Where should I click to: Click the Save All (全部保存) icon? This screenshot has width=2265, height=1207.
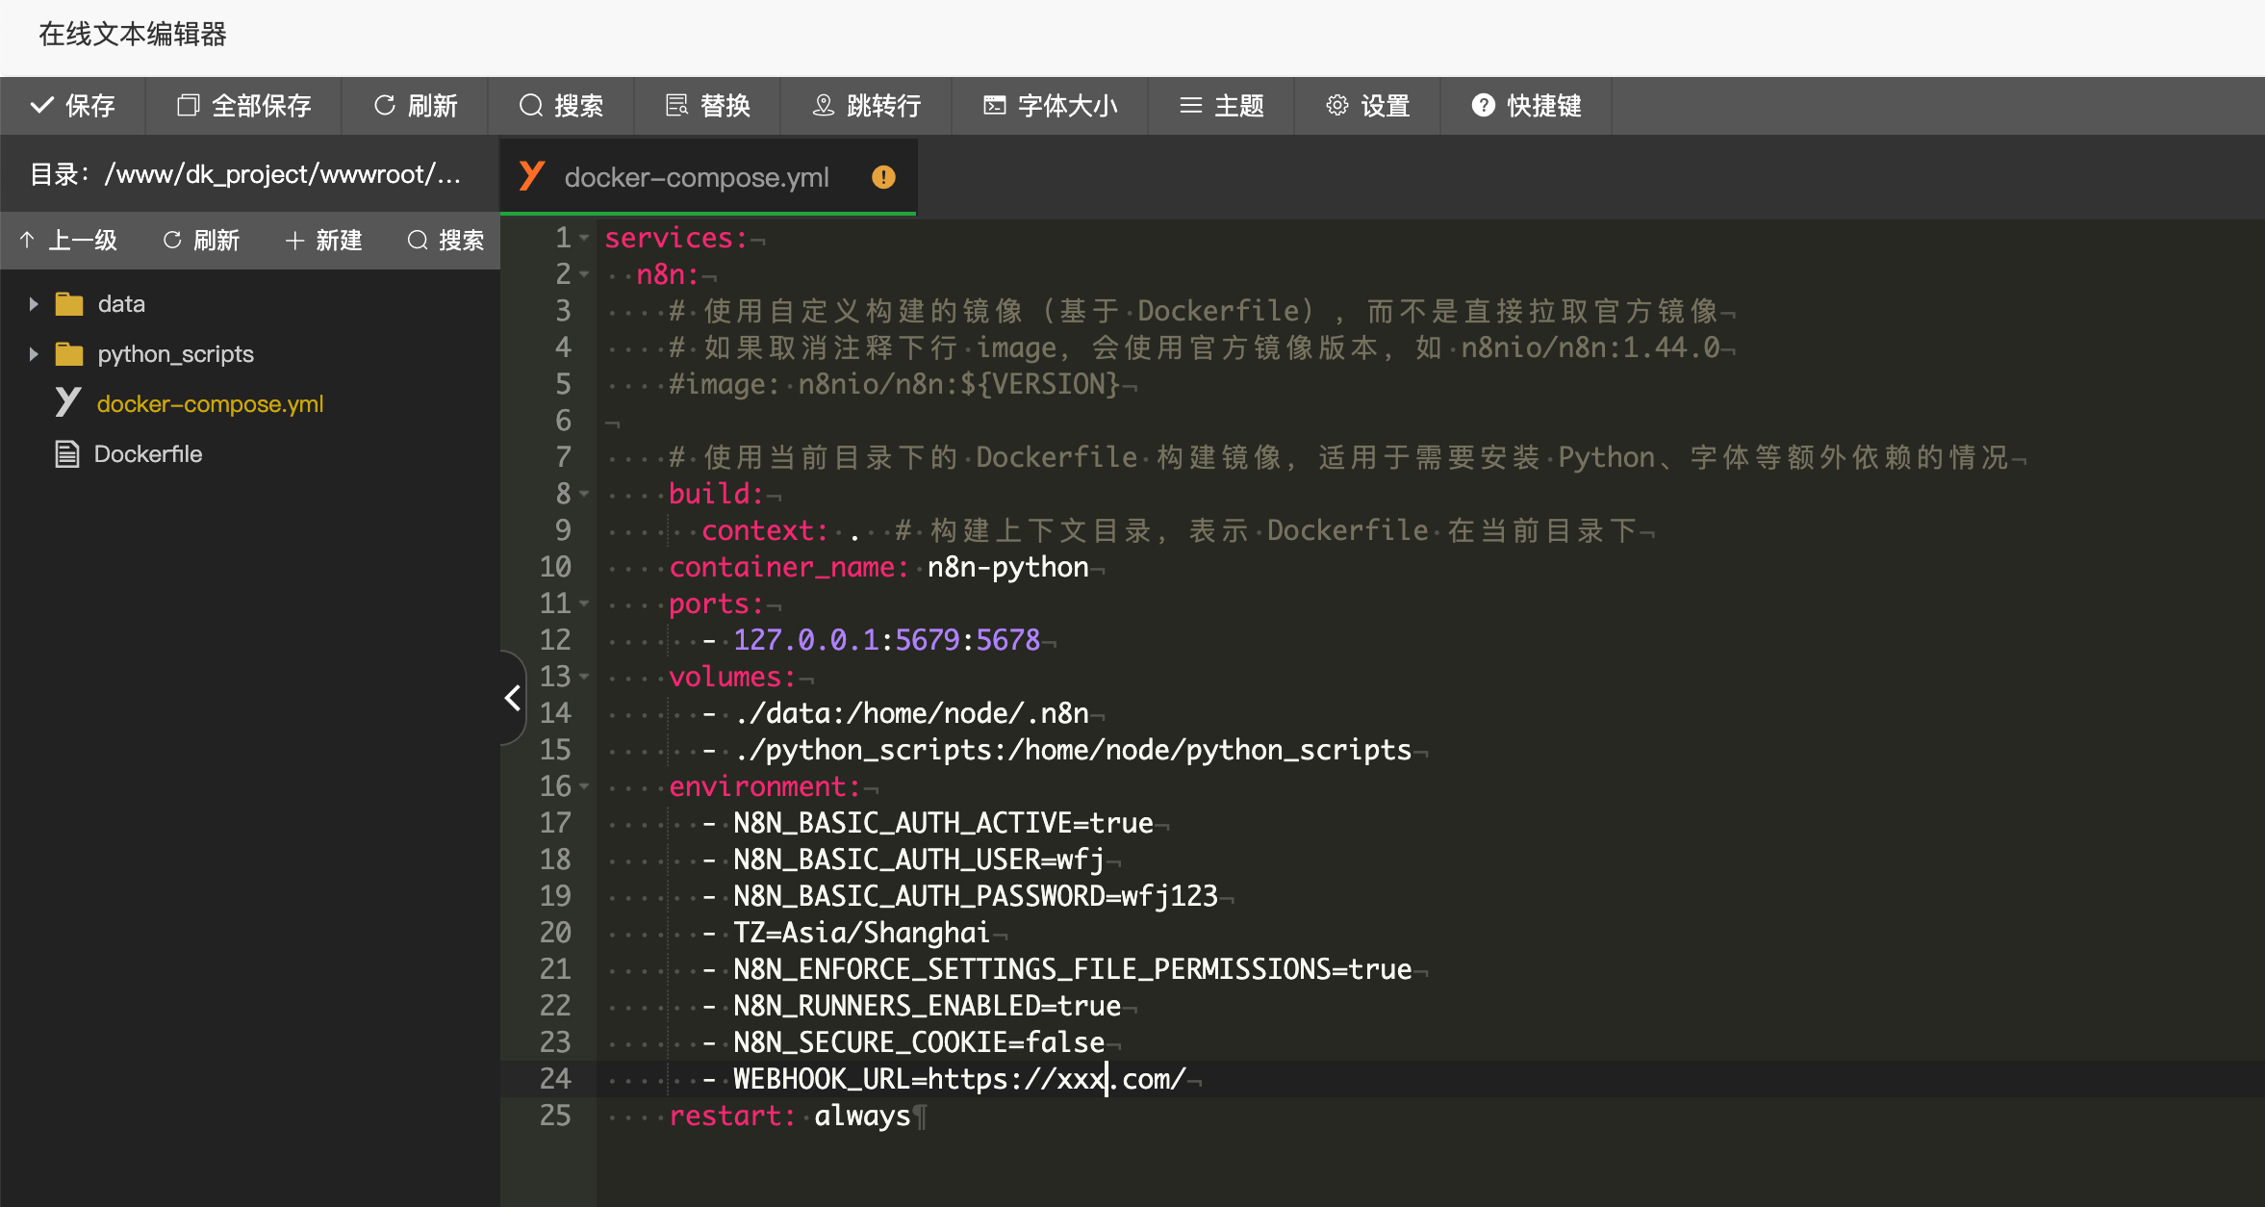(189, 105)
